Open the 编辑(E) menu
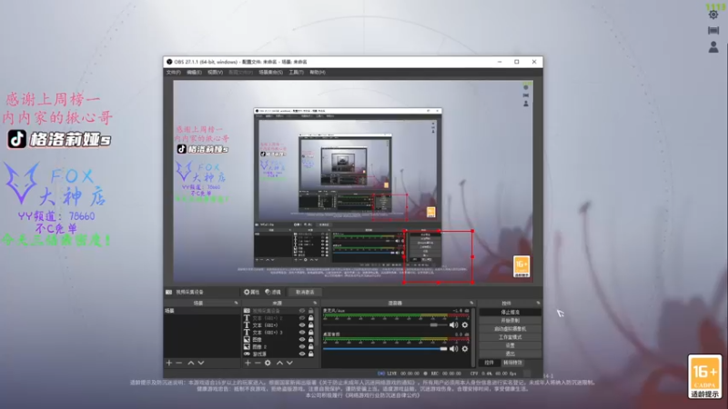728x409 pixels. (x=194, y=73)
